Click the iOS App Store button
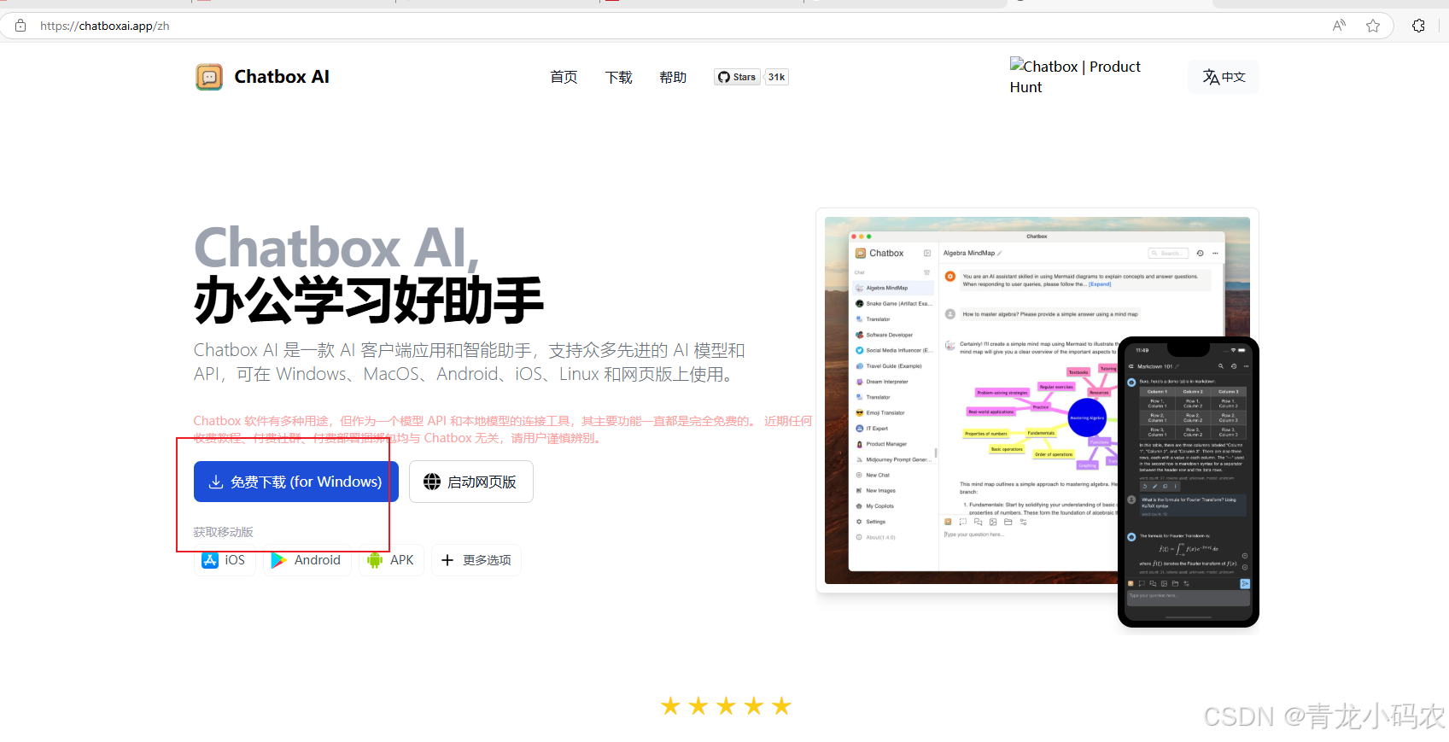This screenshot has height=742, width=1449. 224,560
